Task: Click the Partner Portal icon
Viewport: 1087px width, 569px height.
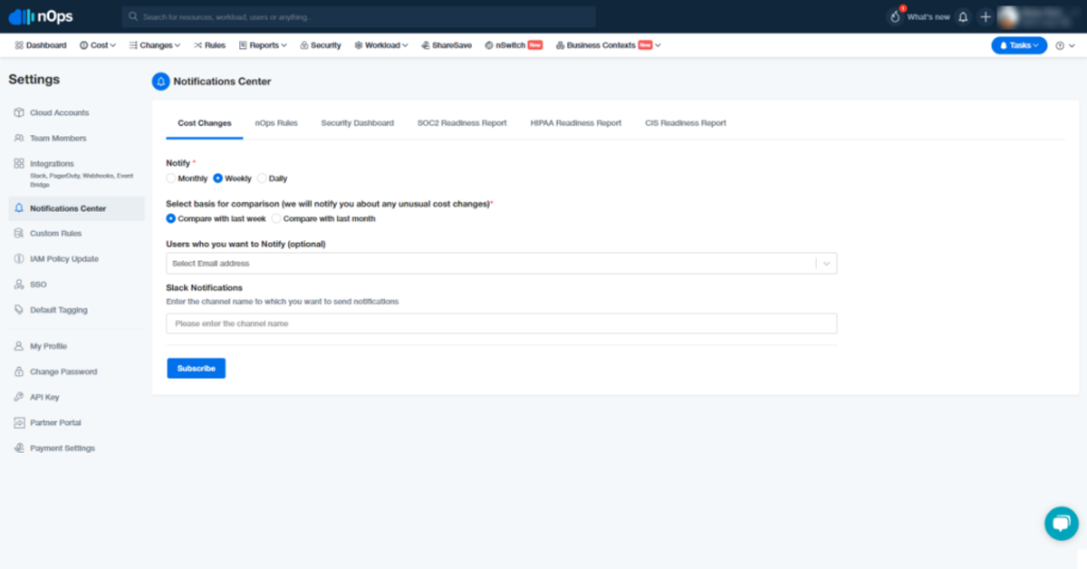Action: point(19,422)
